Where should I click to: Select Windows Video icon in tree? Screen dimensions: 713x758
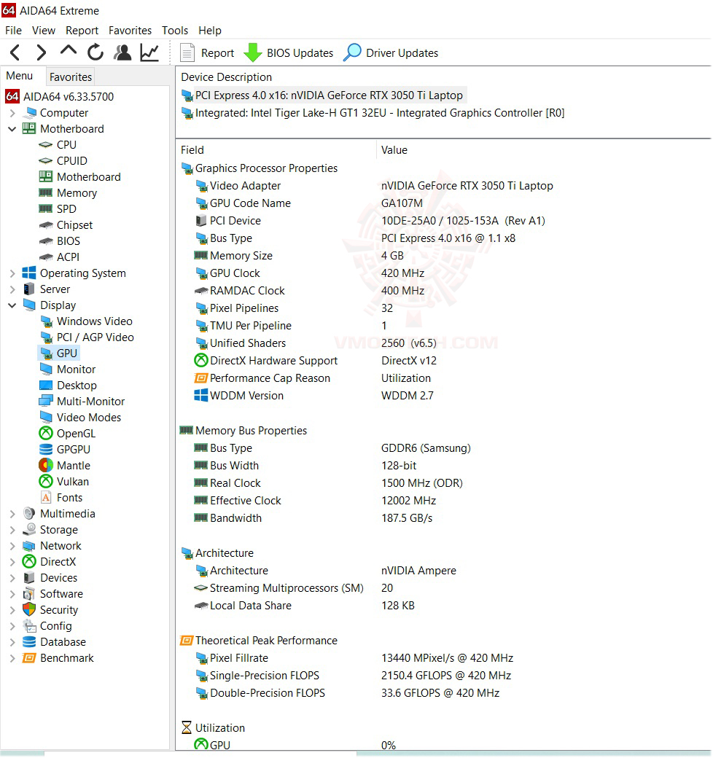click(47, 321)
